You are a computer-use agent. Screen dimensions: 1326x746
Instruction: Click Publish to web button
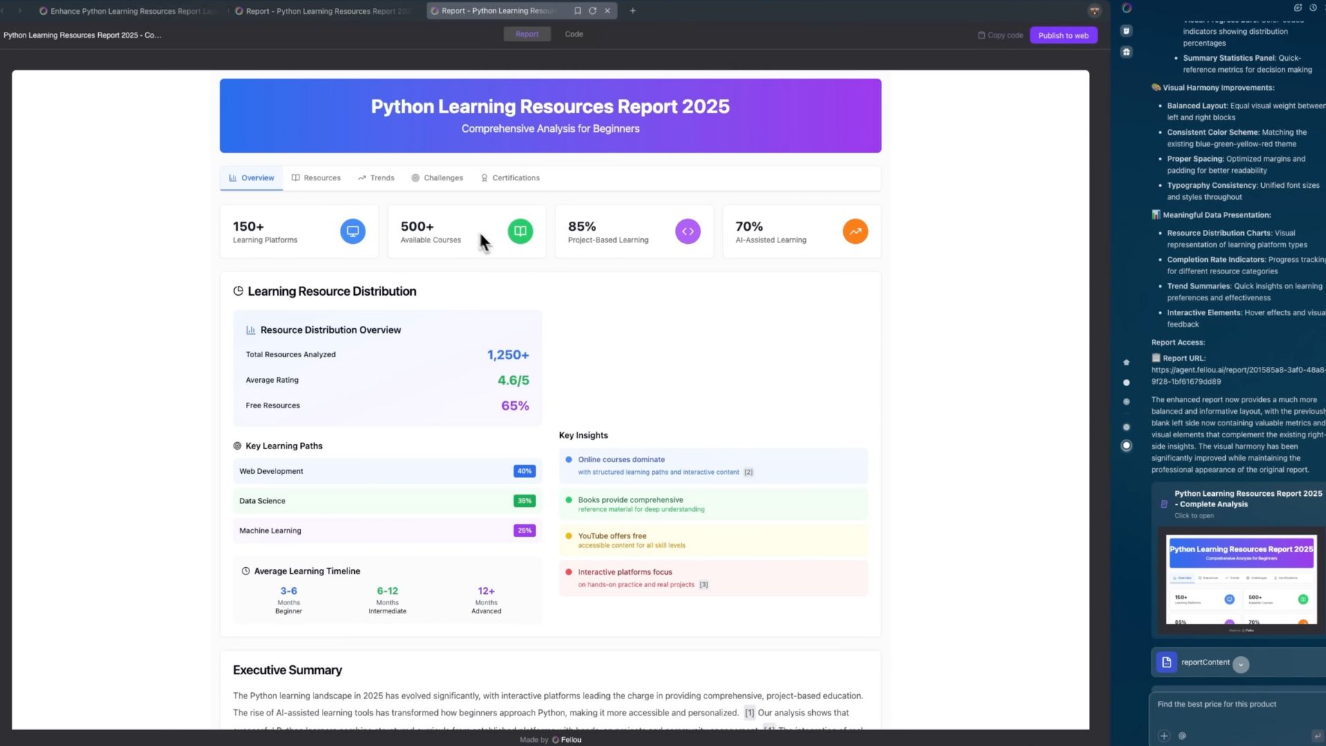tap(1063, 35)
